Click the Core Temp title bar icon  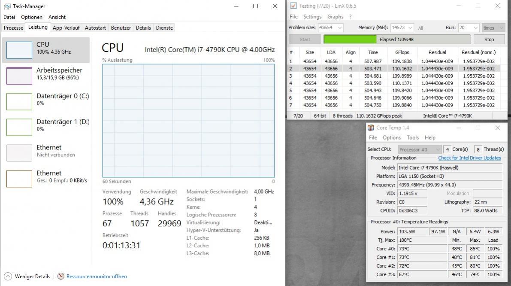click(x=371, y=128)
